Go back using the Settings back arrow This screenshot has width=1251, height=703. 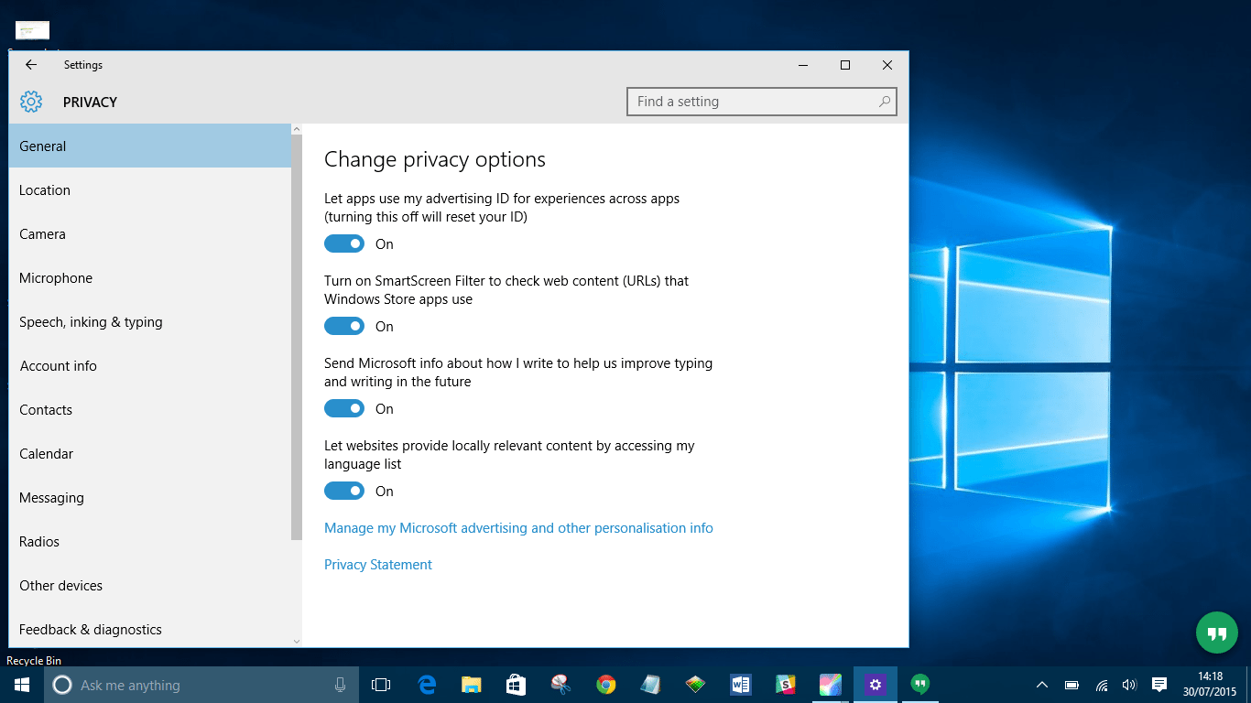point(31,65)
